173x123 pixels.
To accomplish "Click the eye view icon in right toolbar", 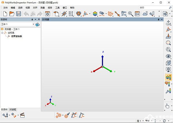I will (168, 56).
